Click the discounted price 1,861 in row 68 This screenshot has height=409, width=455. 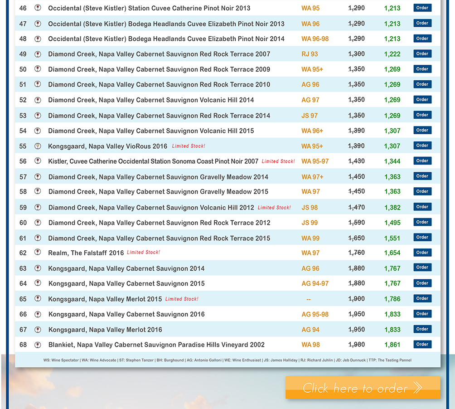click(392, 345)
